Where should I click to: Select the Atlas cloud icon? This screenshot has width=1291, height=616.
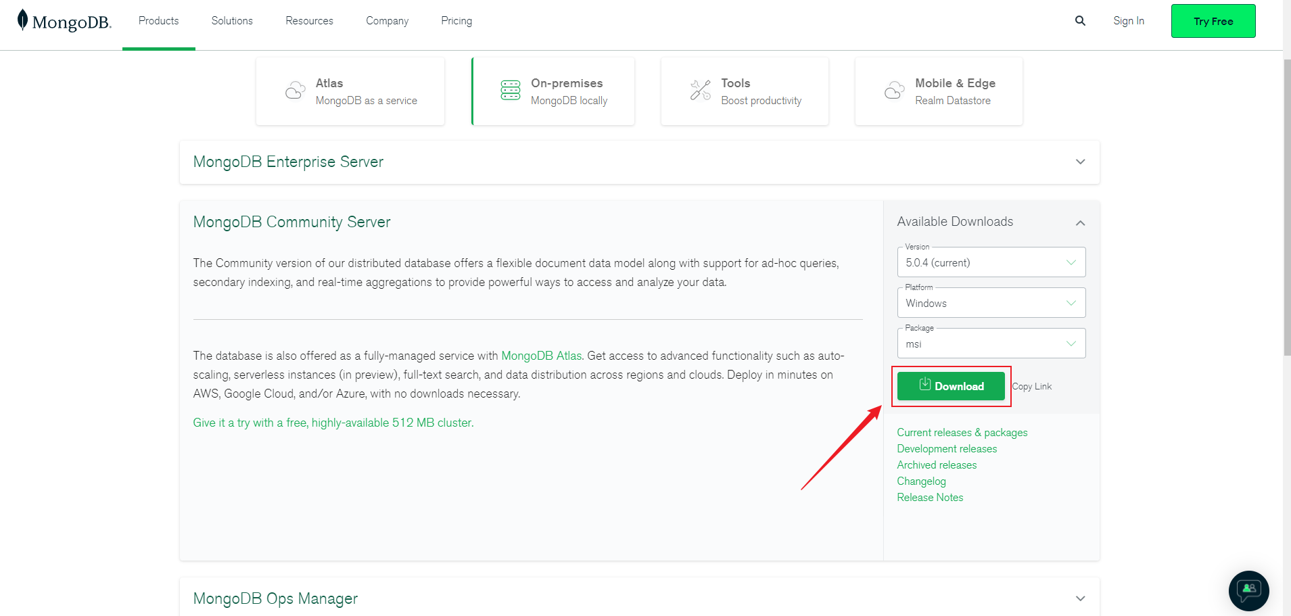click(295, 90)
